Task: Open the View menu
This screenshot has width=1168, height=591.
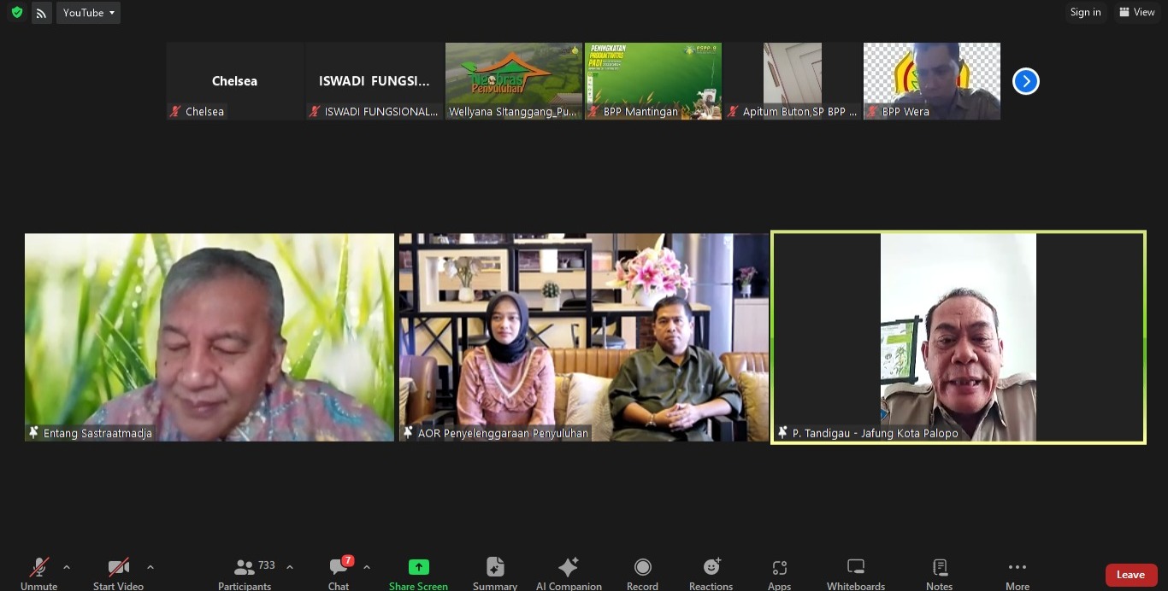Action: click(x=1137, y=12)
